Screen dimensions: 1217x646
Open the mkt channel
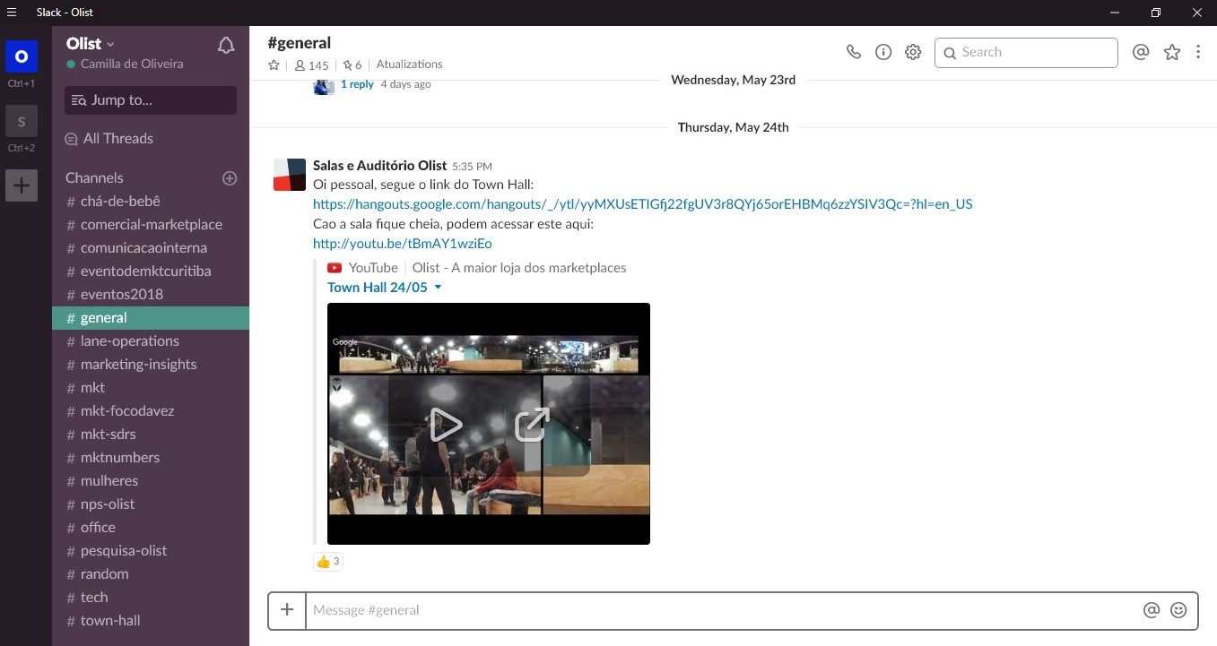pos(151,388)
